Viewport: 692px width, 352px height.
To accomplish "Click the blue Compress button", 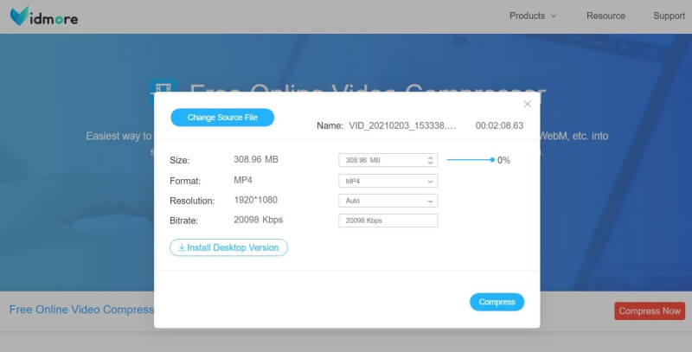I will (497, 302).
